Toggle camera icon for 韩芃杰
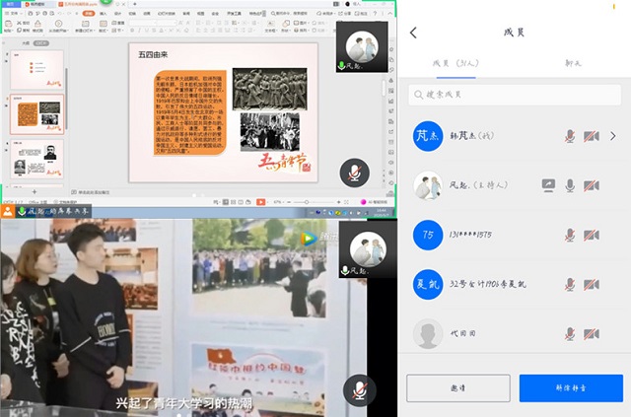The width and height of the screenshot is (631, 417). pos(592,136)
